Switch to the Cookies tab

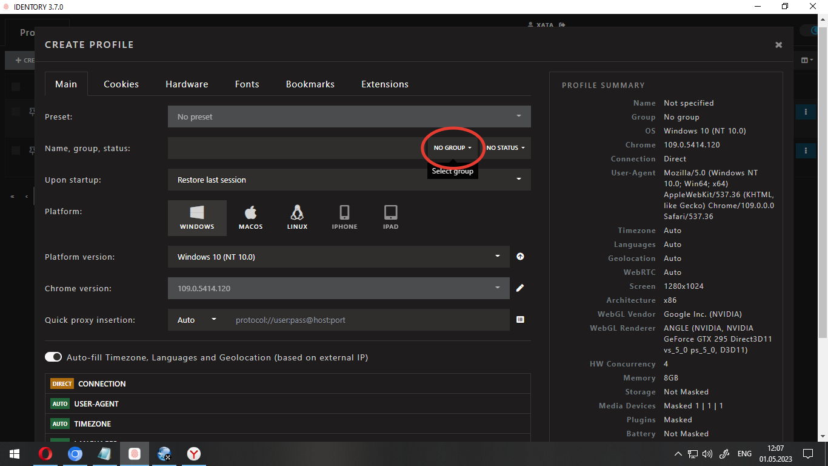point(121,84)
